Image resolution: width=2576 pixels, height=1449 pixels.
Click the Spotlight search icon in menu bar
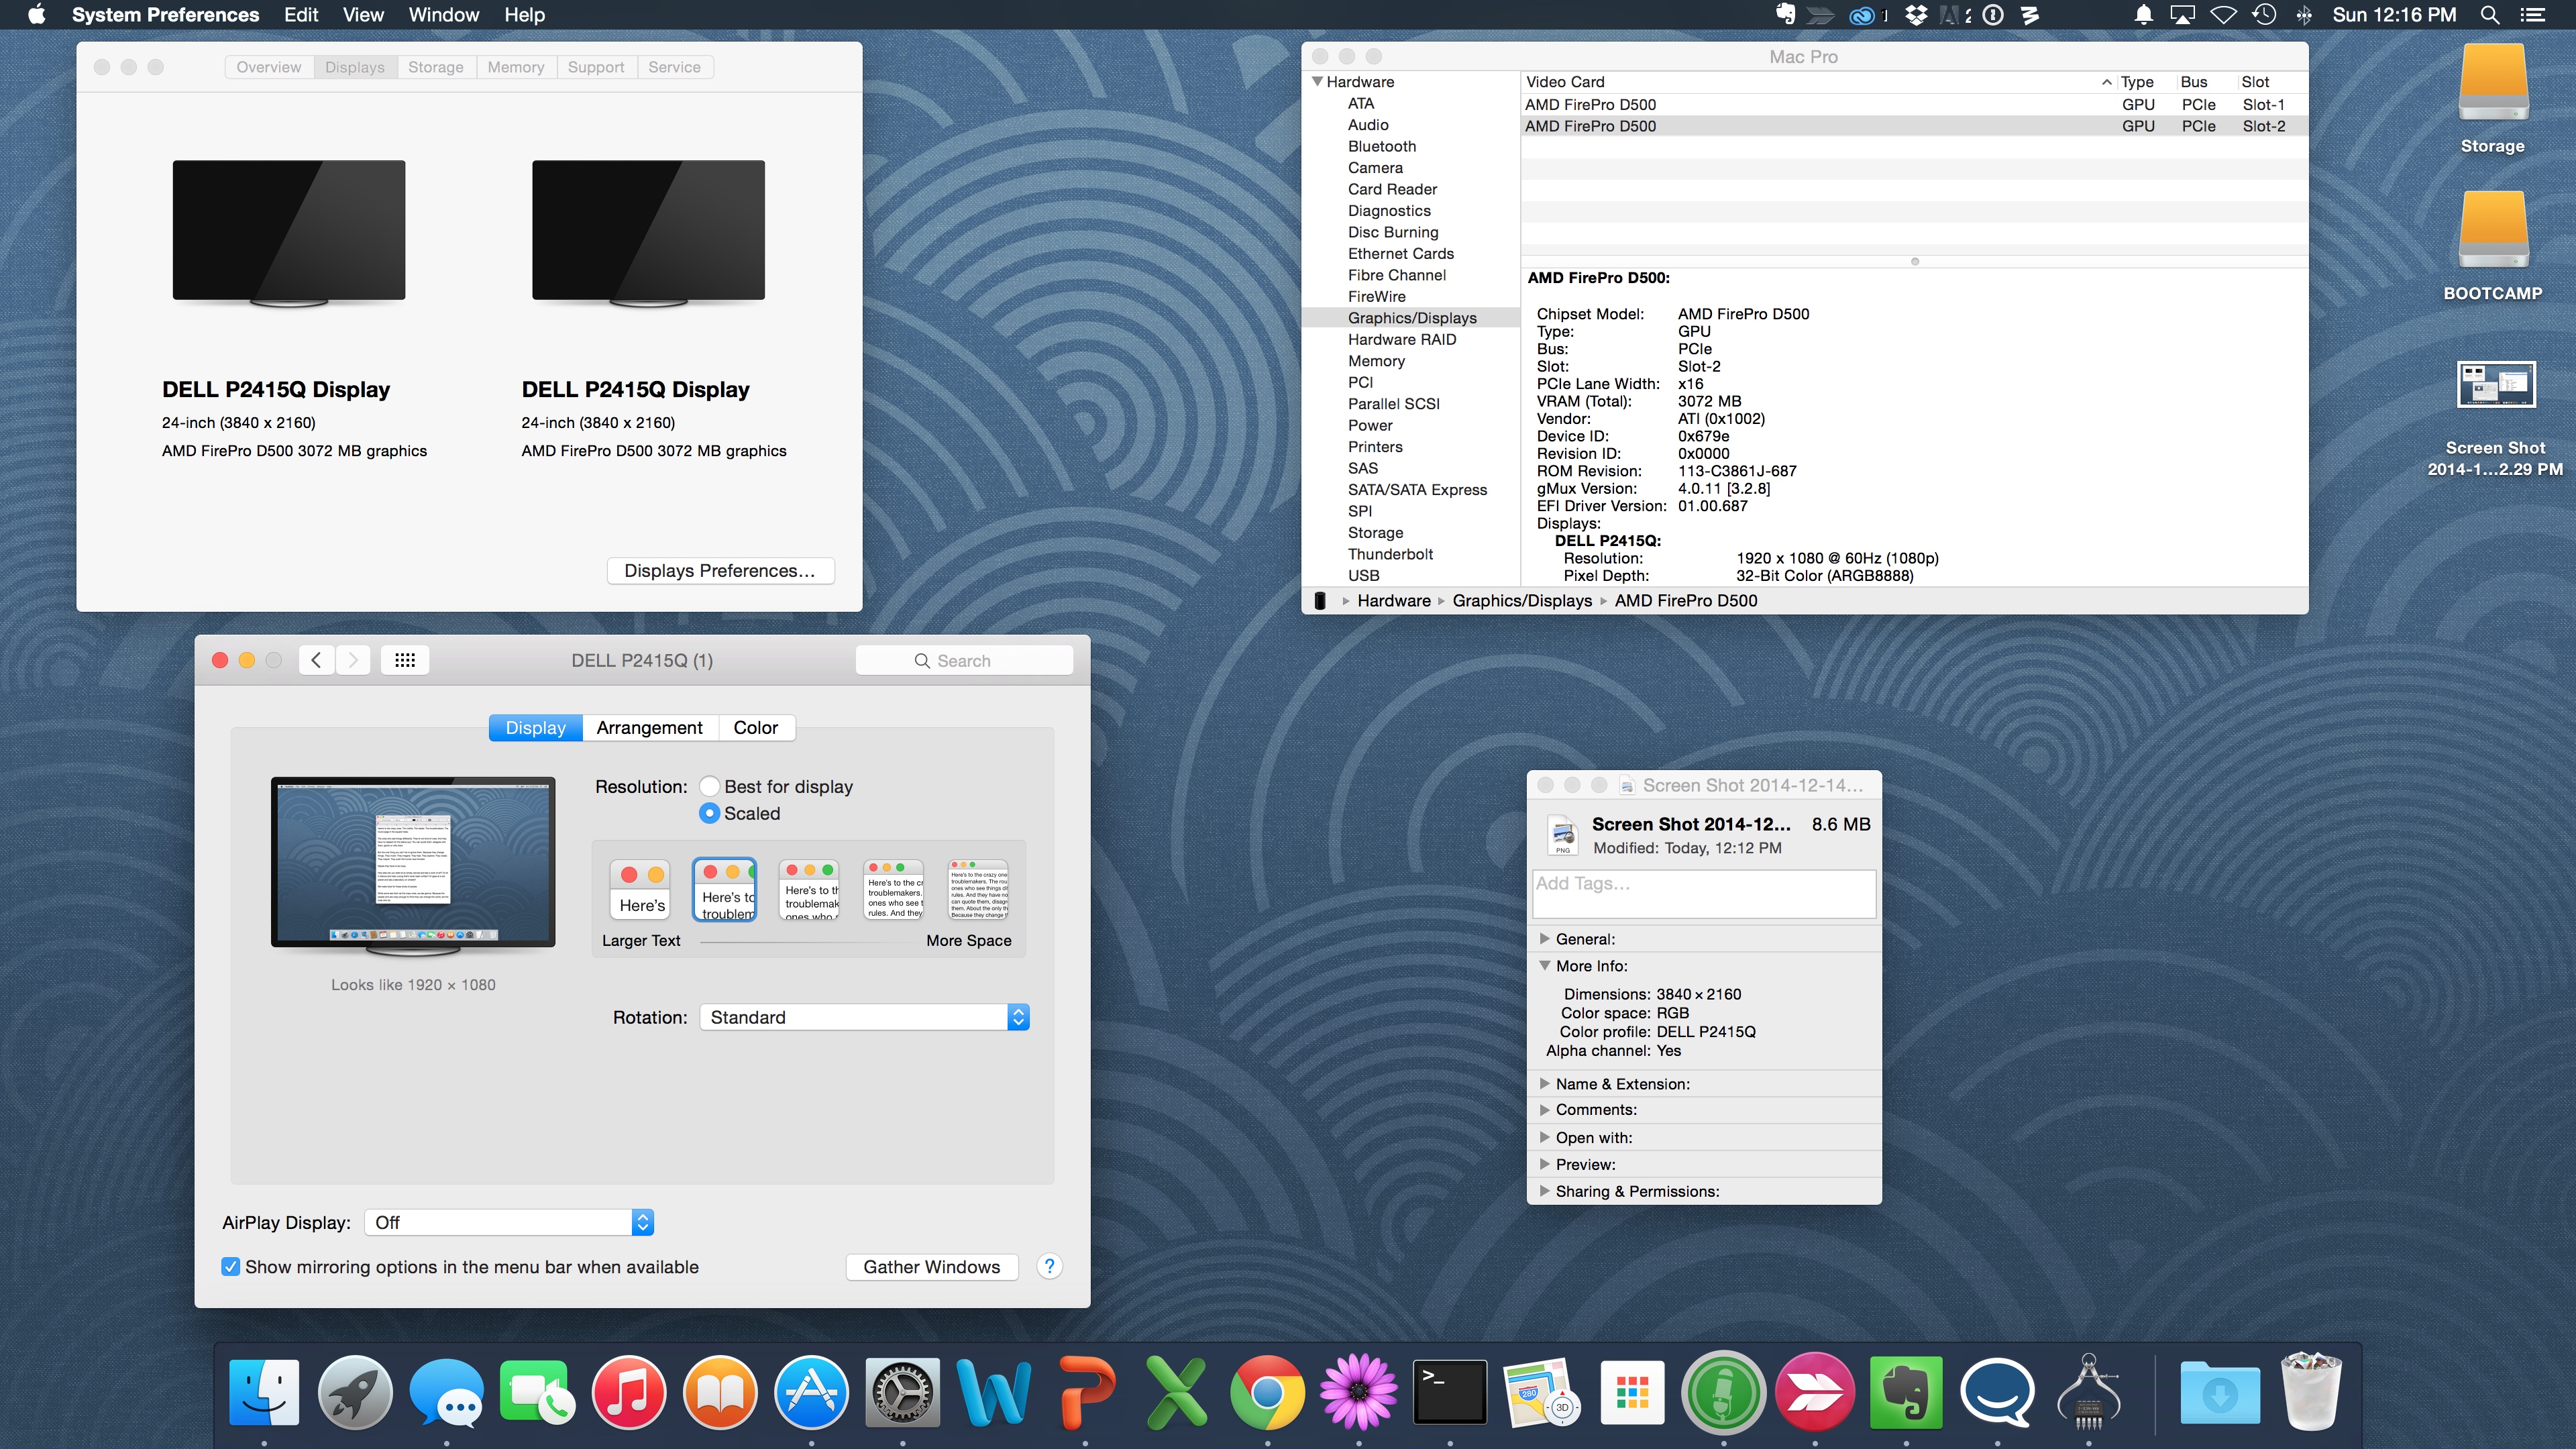pos(2490,15)
